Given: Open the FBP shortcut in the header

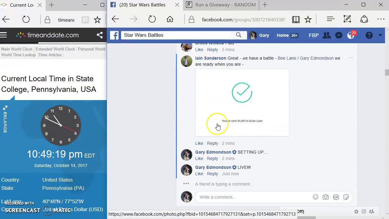Looking at the screenshot, I should (x=314, y=35).
